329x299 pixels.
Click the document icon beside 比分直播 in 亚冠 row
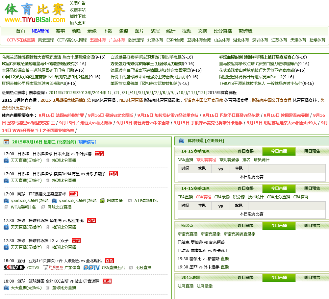[131, 268]
